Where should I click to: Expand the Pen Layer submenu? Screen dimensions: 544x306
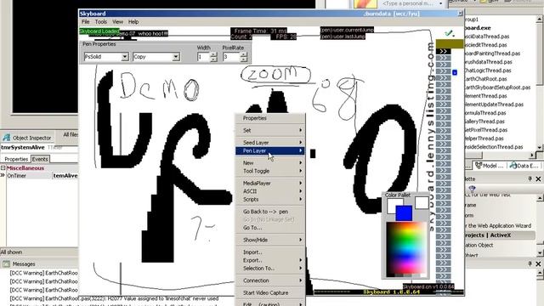(x=270, y=150)
